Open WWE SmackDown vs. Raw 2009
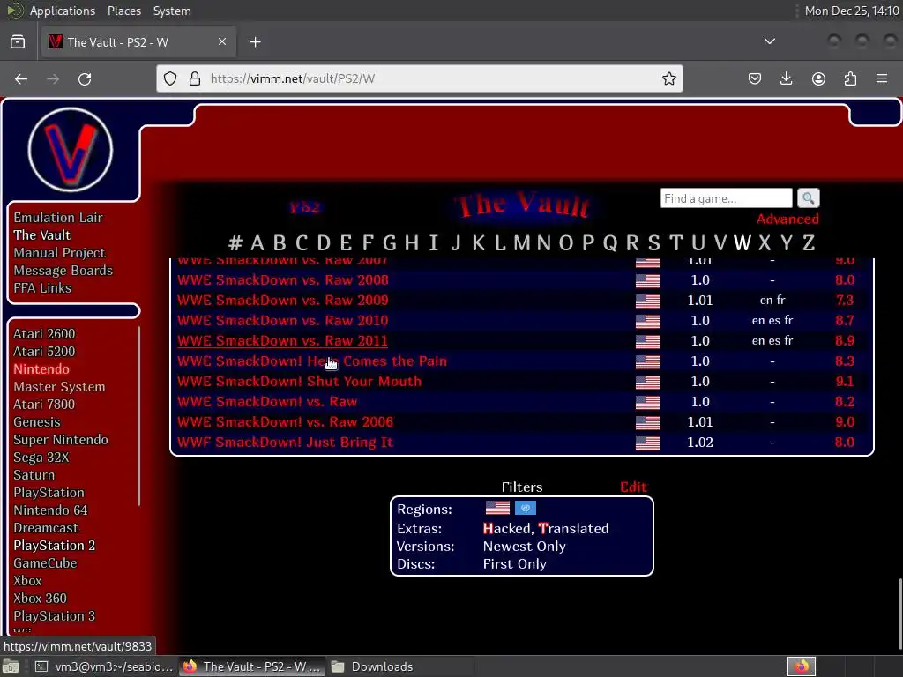This screenshot has height=677, width=903. tap(282, 300)
